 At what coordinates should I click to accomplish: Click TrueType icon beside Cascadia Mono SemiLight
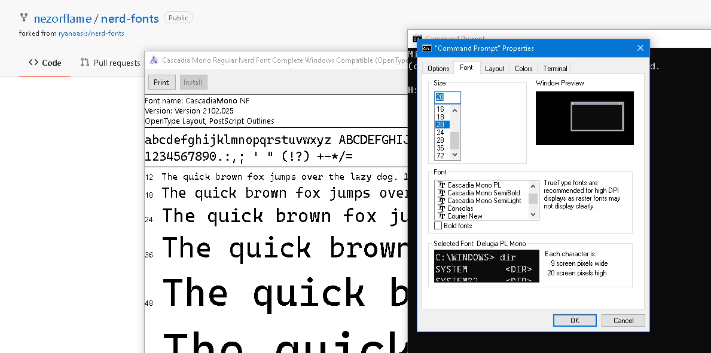(441, 200)
